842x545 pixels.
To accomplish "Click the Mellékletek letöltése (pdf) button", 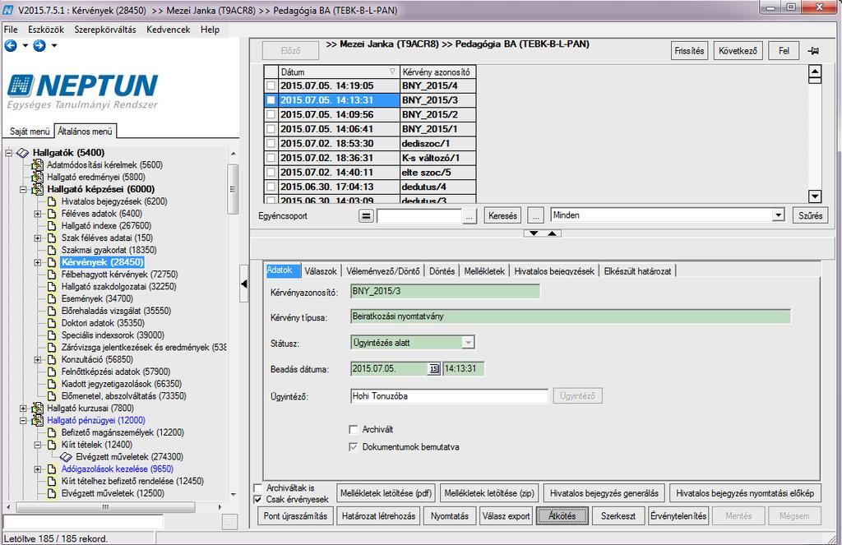I will pos(386,493).
